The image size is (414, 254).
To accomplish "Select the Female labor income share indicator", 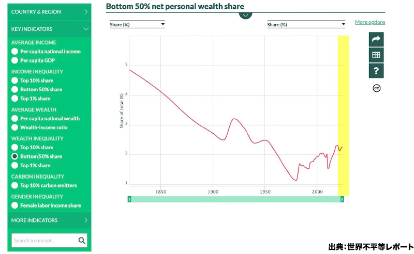I will [x=15, y=205].
